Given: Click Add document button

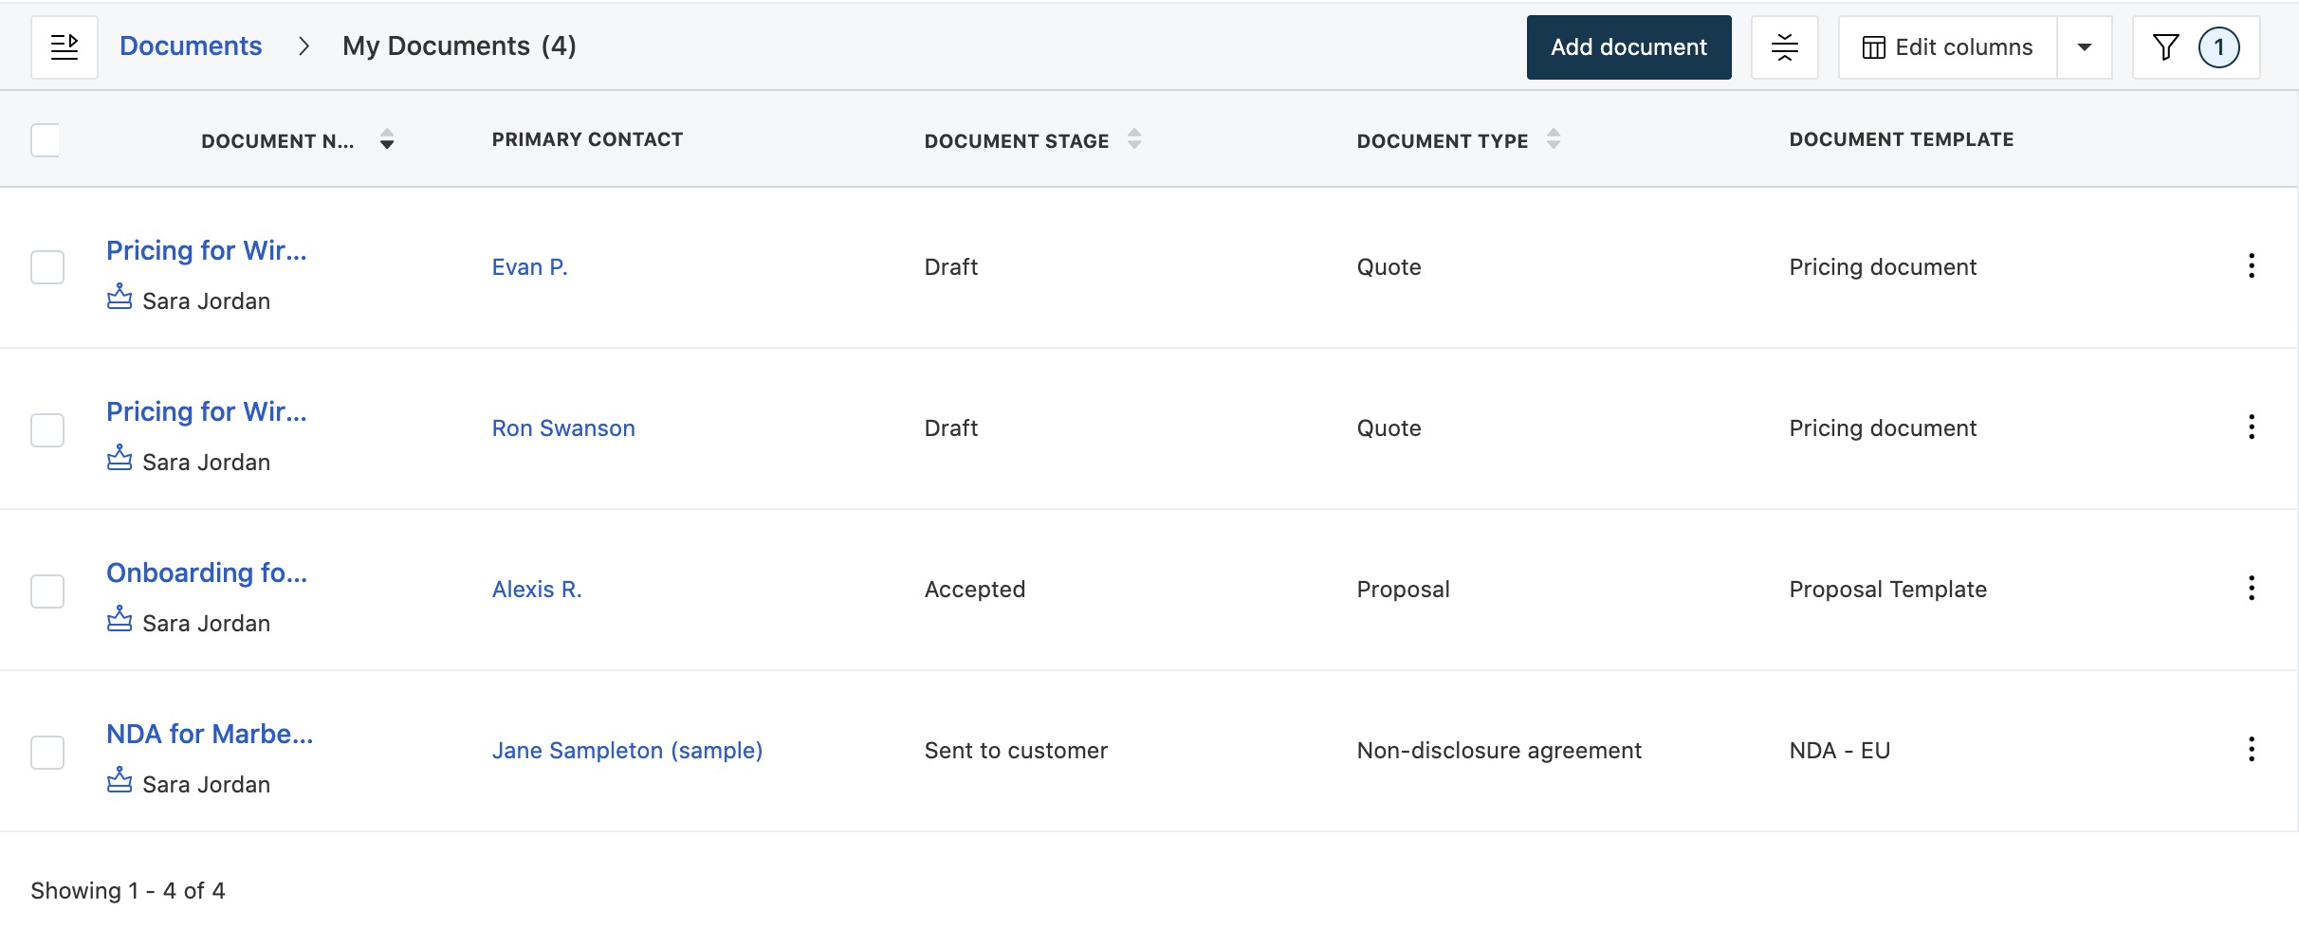Looking at the screenshot, I should click(x=1628, y=47).
